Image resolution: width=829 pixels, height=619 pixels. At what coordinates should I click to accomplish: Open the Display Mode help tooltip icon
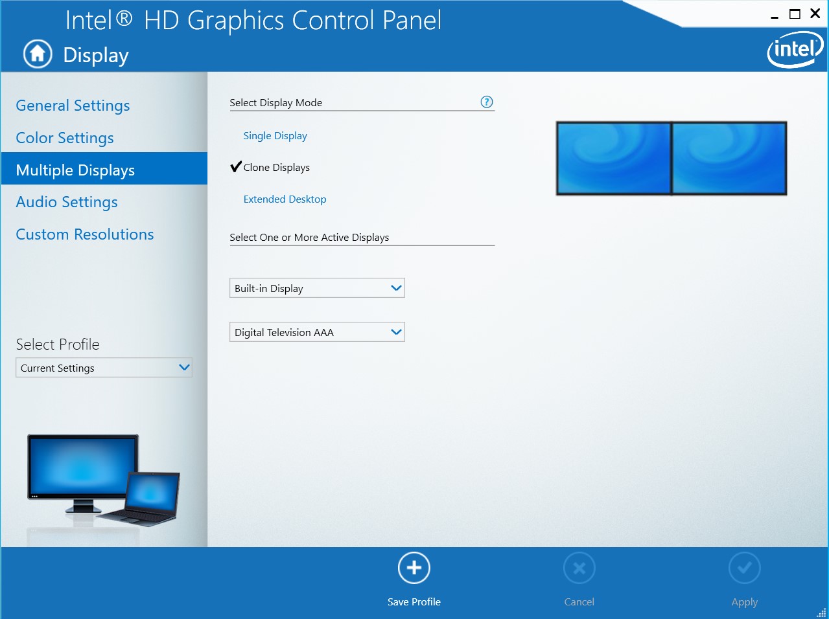pyautogui.click(x=486, y=102)
